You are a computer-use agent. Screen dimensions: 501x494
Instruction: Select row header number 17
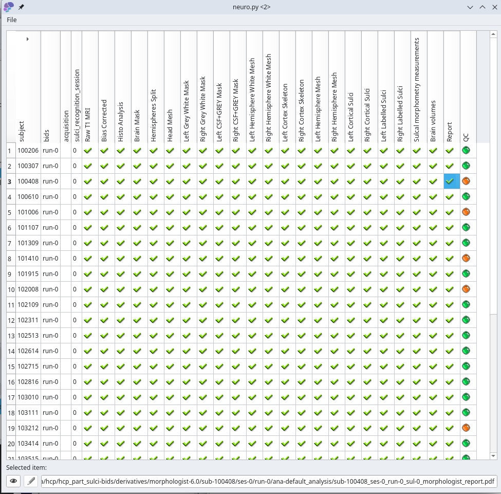coord(11,397)
